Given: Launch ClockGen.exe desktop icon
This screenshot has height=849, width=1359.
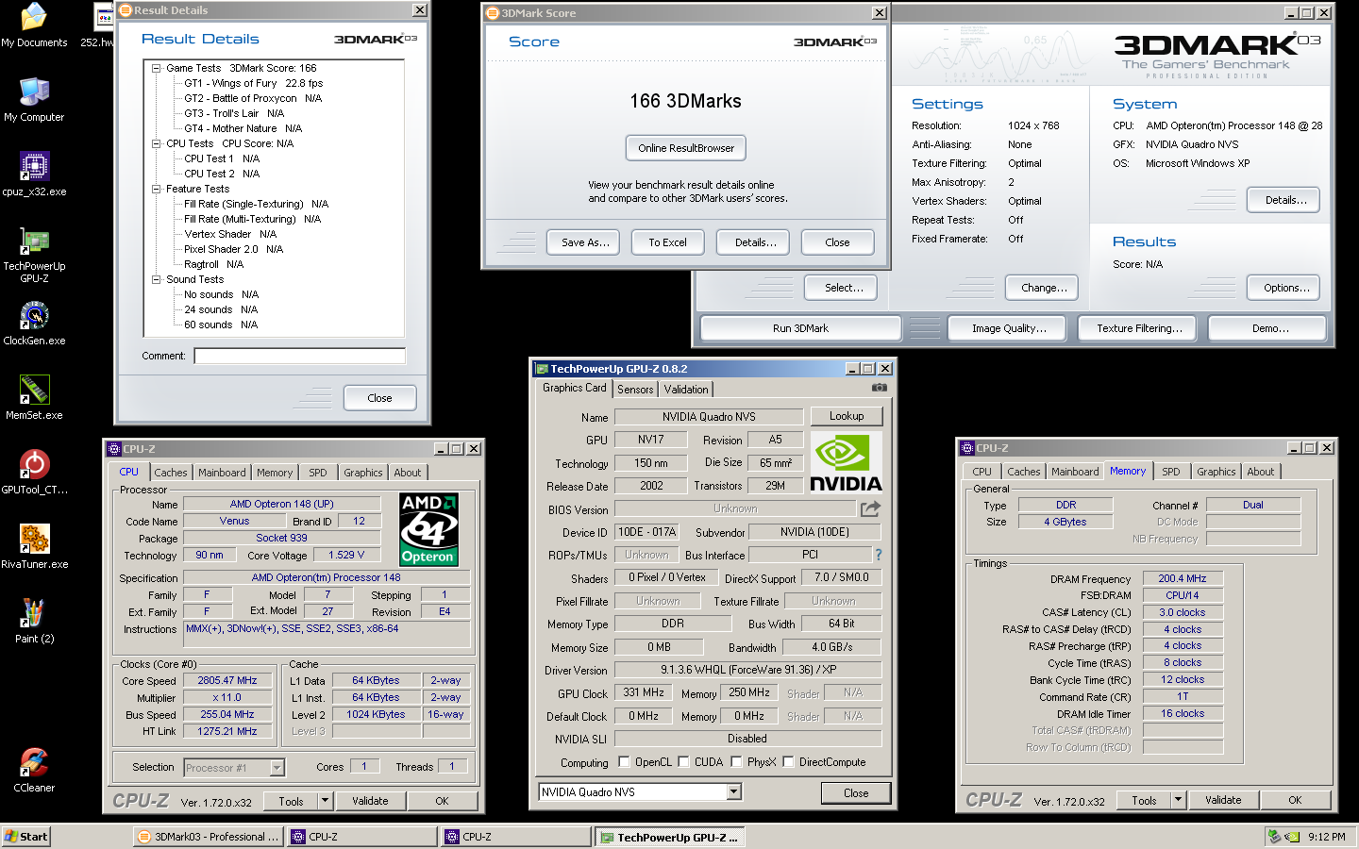Looking at the screenshot, I should pyautogui.click(x=34, y=323).
